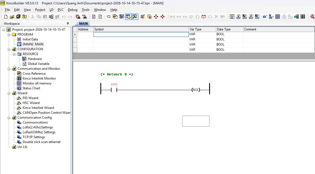The width and height of the screenshot is (315, 174).
Task: Click the red magnifier search icon at toolbar end
Action: [x=312, y=17]
